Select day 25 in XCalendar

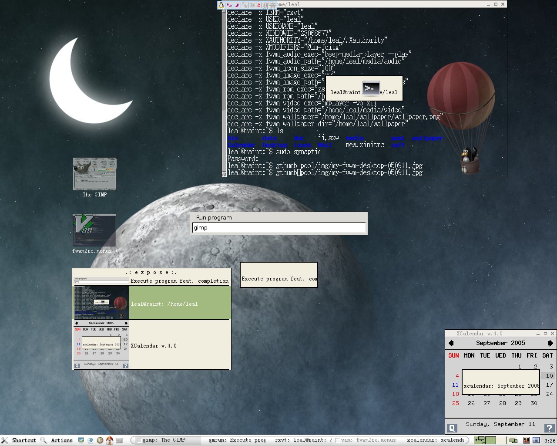pos(455,403)
